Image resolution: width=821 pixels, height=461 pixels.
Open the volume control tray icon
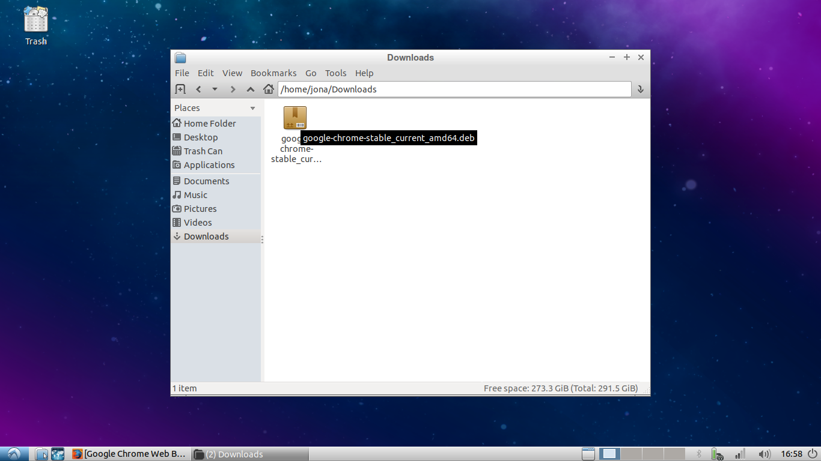(765, 454)
